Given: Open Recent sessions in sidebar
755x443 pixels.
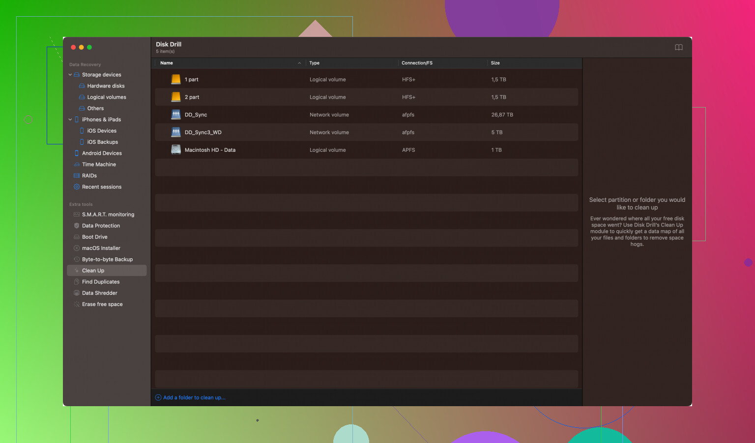Looking at the screenshot, I should 101,187.
